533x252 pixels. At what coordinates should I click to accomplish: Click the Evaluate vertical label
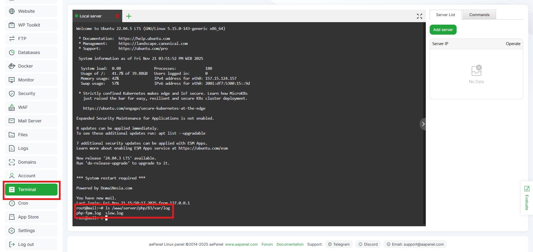pos(527,202)
